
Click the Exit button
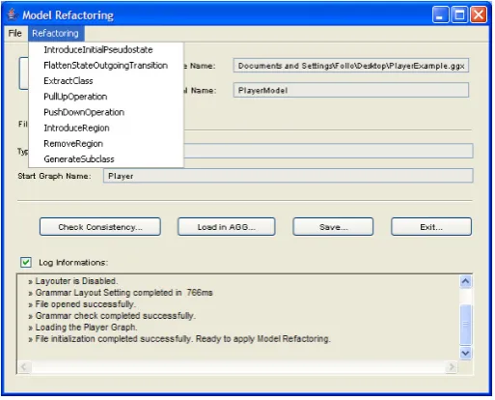click(431, 227)
